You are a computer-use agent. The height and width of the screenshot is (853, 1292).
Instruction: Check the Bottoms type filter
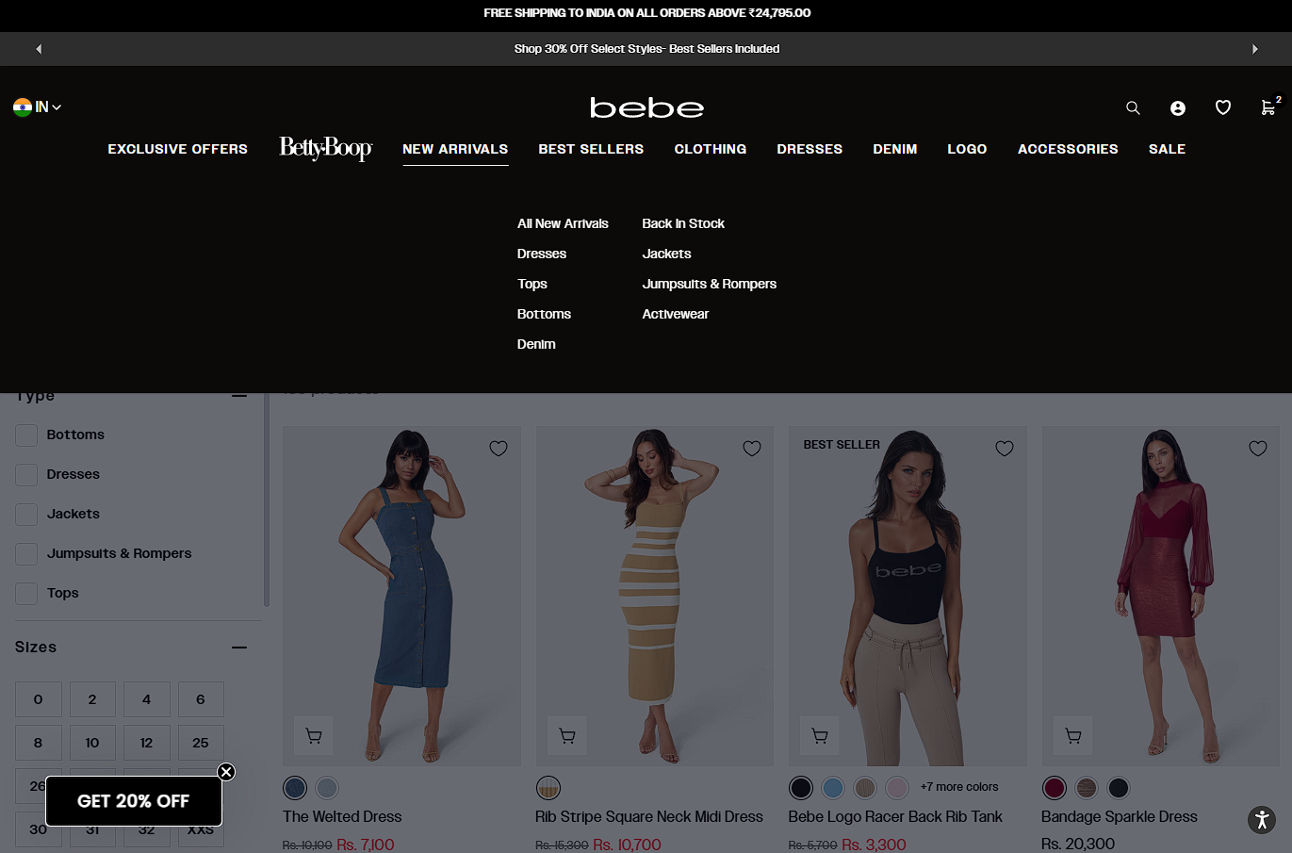tap(26, 435)
